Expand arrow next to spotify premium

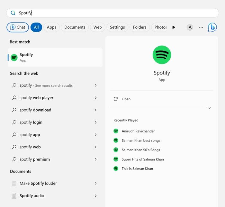(95, 159)
